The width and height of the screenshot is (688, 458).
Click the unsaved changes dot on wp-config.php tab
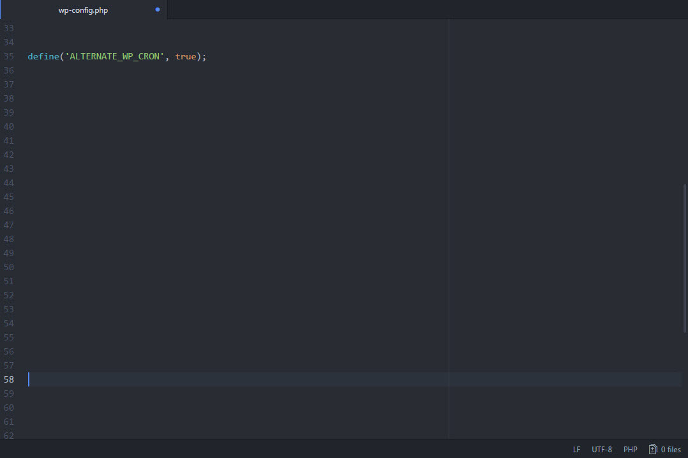(x=158, y=10)
